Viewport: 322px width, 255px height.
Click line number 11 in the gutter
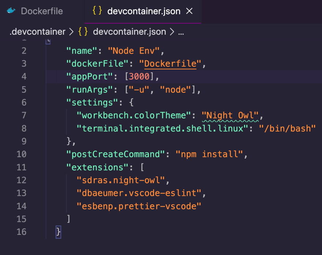click(22, 167)
